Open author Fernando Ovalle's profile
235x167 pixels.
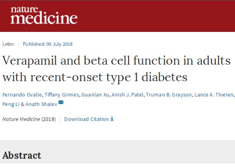22,95
